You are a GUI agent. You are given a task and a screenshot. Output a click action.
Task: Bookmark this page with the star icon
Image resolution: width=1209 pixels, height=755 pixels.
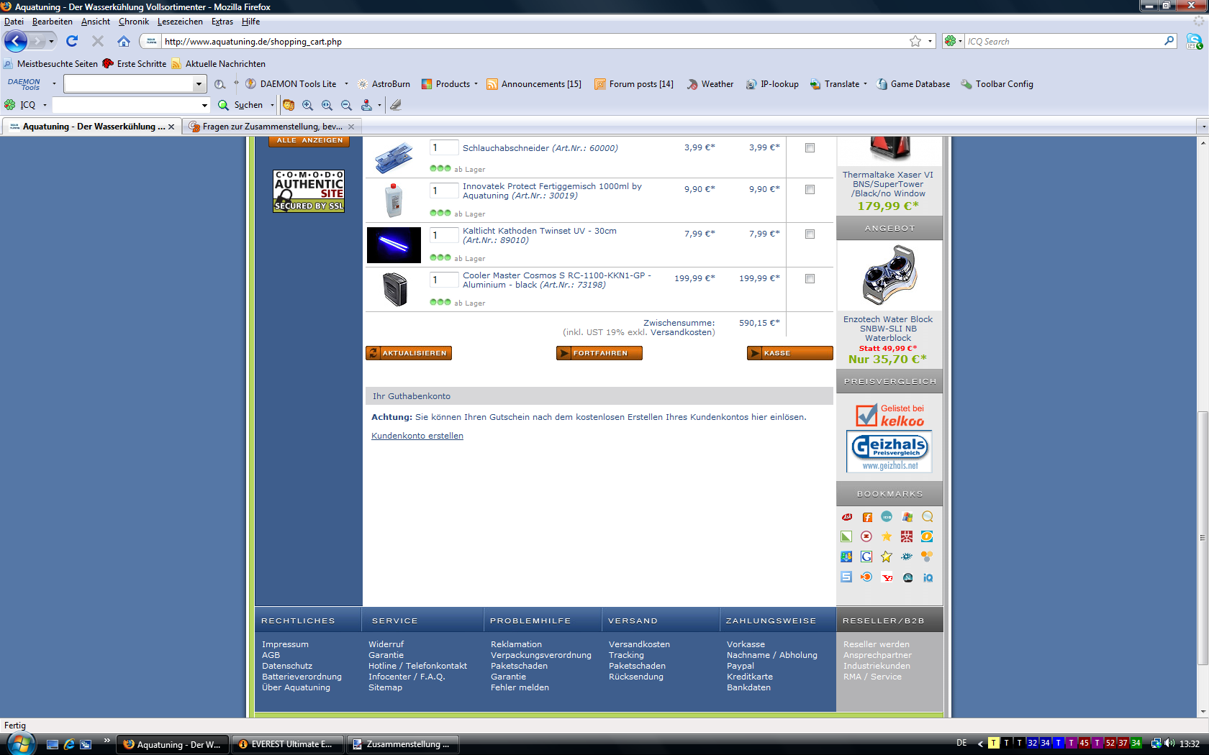coord(915,41)
